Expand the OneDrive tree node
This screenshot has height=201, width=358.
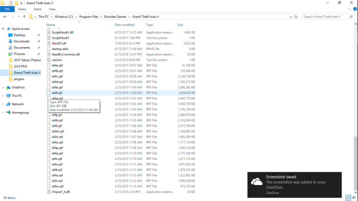(x=3, y=87)
